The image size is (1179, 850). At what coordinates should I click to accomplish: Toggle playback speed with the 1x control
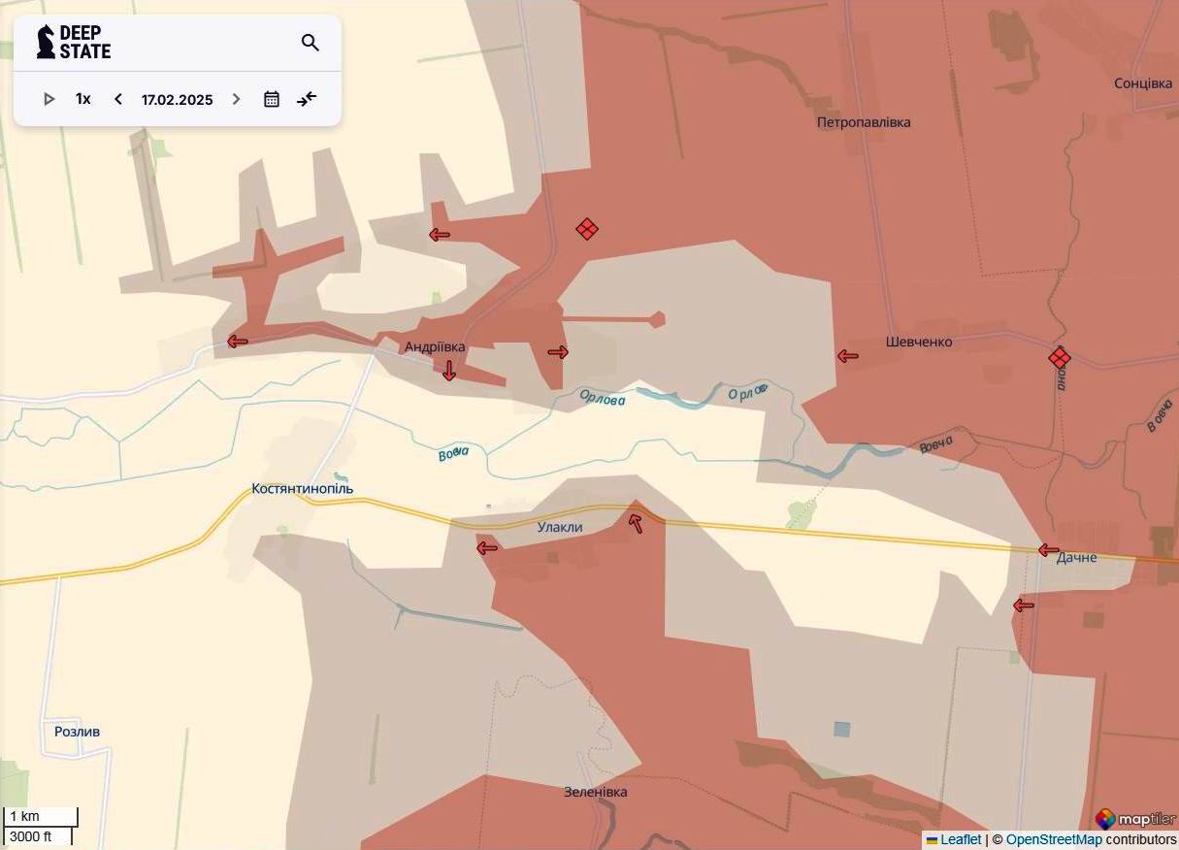pyautogui.click(x=82, y=98)
